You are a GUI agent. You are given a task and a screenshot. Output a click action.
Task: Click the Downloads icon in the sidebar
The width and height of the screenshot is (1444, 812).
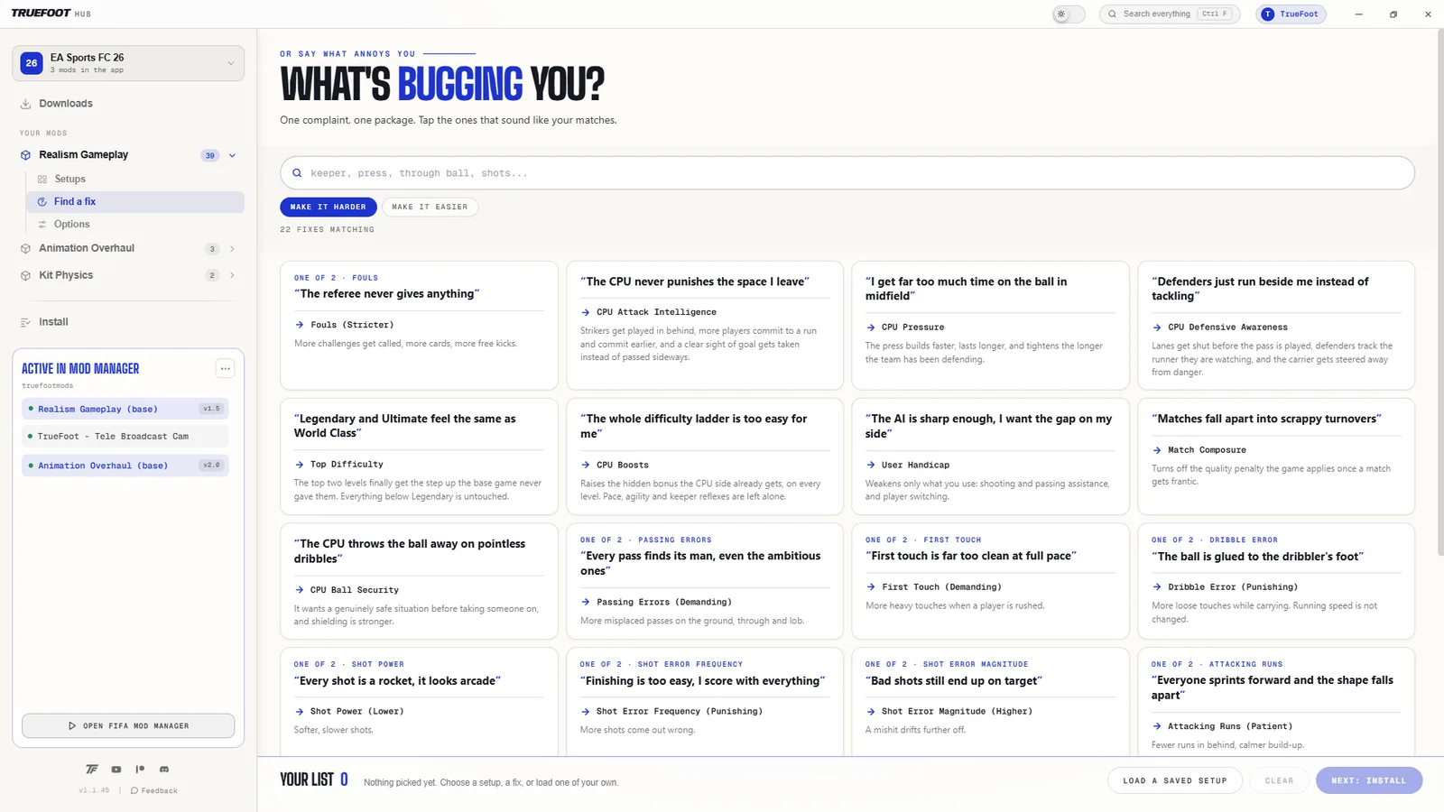(x=25, y=104)
